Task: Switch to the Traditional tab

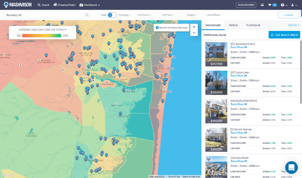Action: (x=253, y=25)
